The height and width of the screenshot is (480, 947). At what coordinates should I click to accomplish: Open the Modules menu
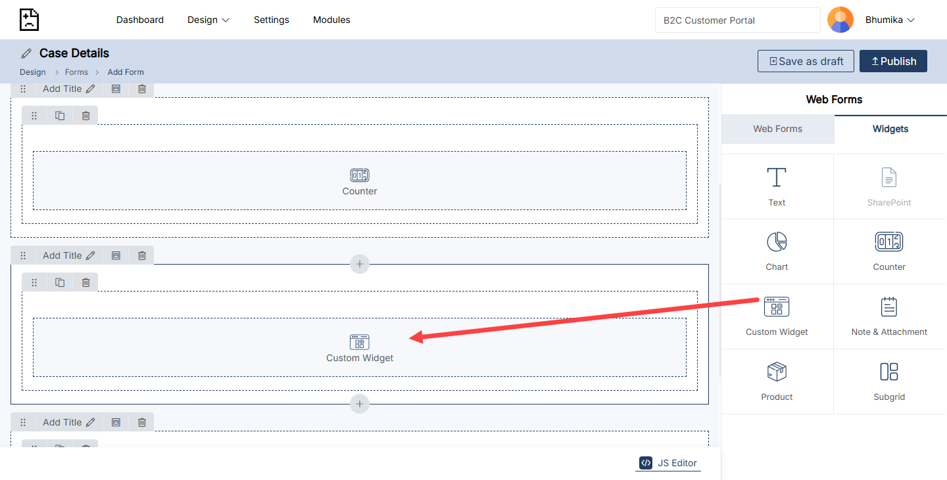coord(331,20)
